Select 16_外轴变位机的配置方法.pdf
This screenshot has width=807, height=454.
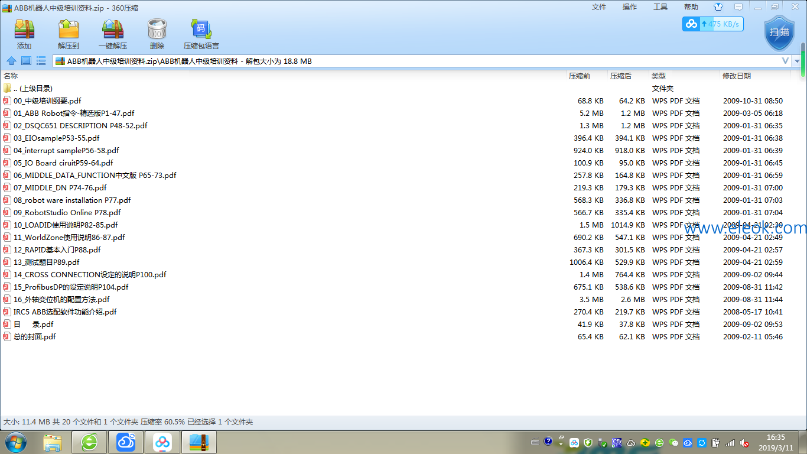click(x=61, y=299)
